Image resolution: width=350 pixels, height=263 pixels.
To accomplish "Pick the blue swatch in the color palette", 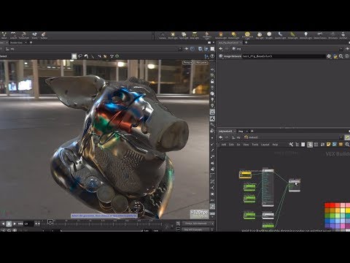I will 327,221.
